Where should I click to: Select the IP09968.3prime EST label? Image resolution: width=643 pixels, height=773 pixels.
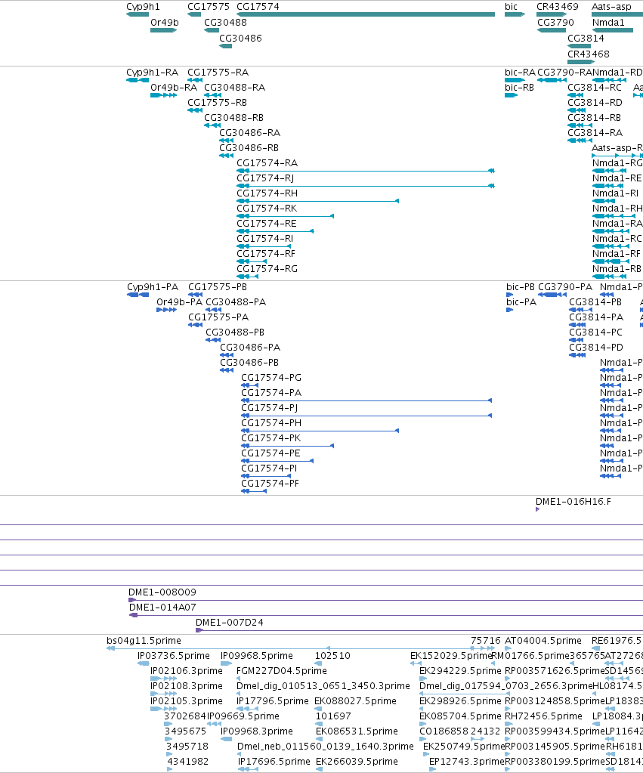[256, 731]
